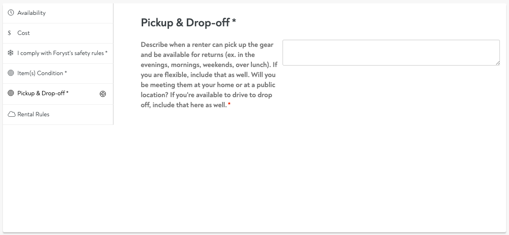Screen dimensions: 509x235
Task: Click the circled arrow icon on Pickup & Drop-off
Action: point(102,94)
